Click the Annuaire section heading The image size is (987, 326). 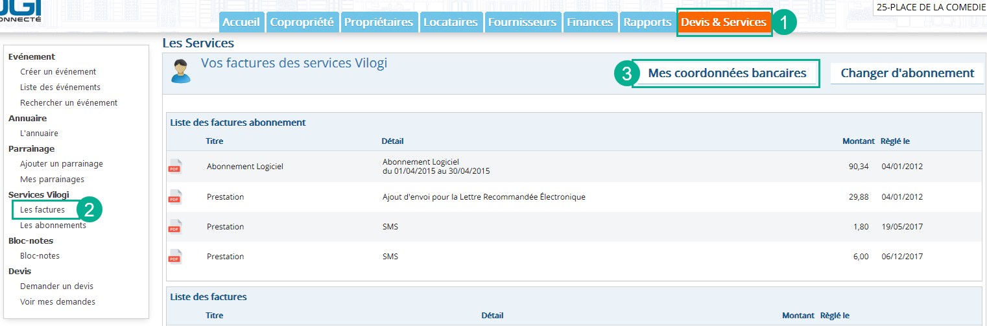click(x=27, y=119)
